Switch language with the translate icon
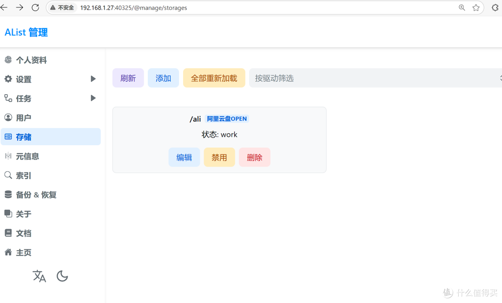Screen dimensions: 502x303 click(40, 276)
